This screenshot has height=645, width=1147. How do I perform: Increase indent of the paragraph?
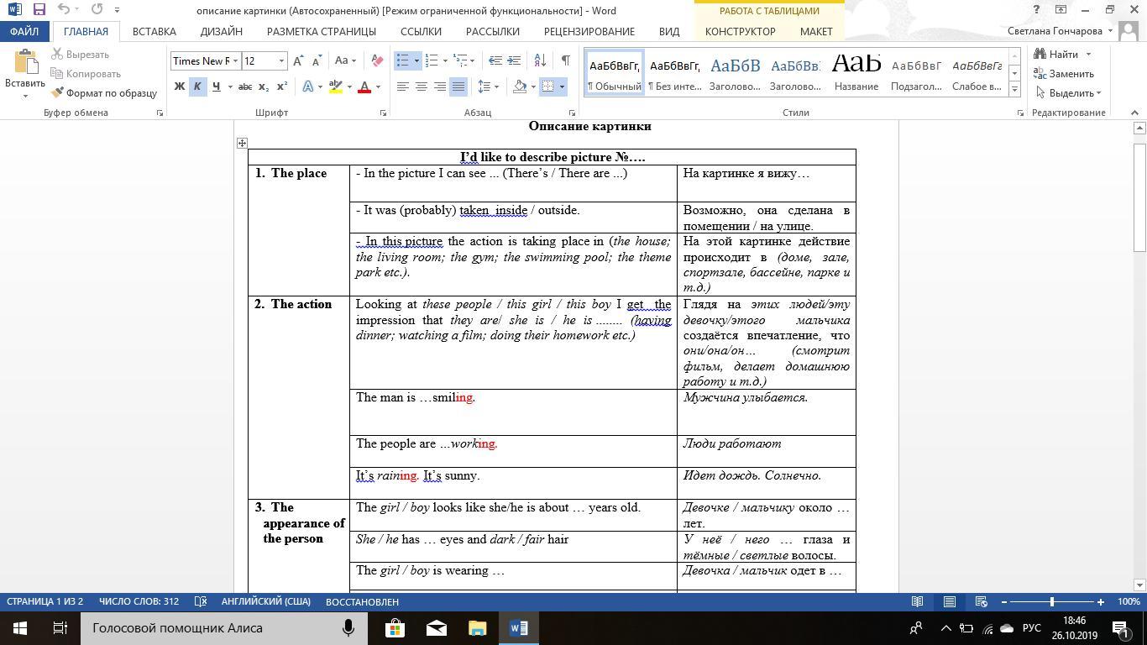[x=514, y=60]
